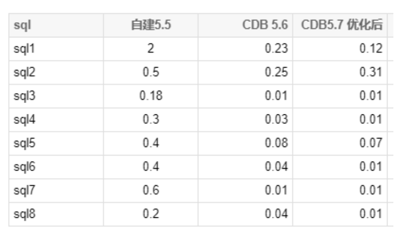
Task: Select the sql2 row label
Action: coord(21,73)
